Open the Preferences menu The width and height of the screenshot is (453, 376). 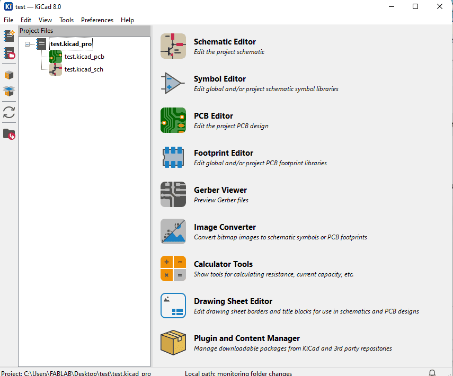point(97,20)
